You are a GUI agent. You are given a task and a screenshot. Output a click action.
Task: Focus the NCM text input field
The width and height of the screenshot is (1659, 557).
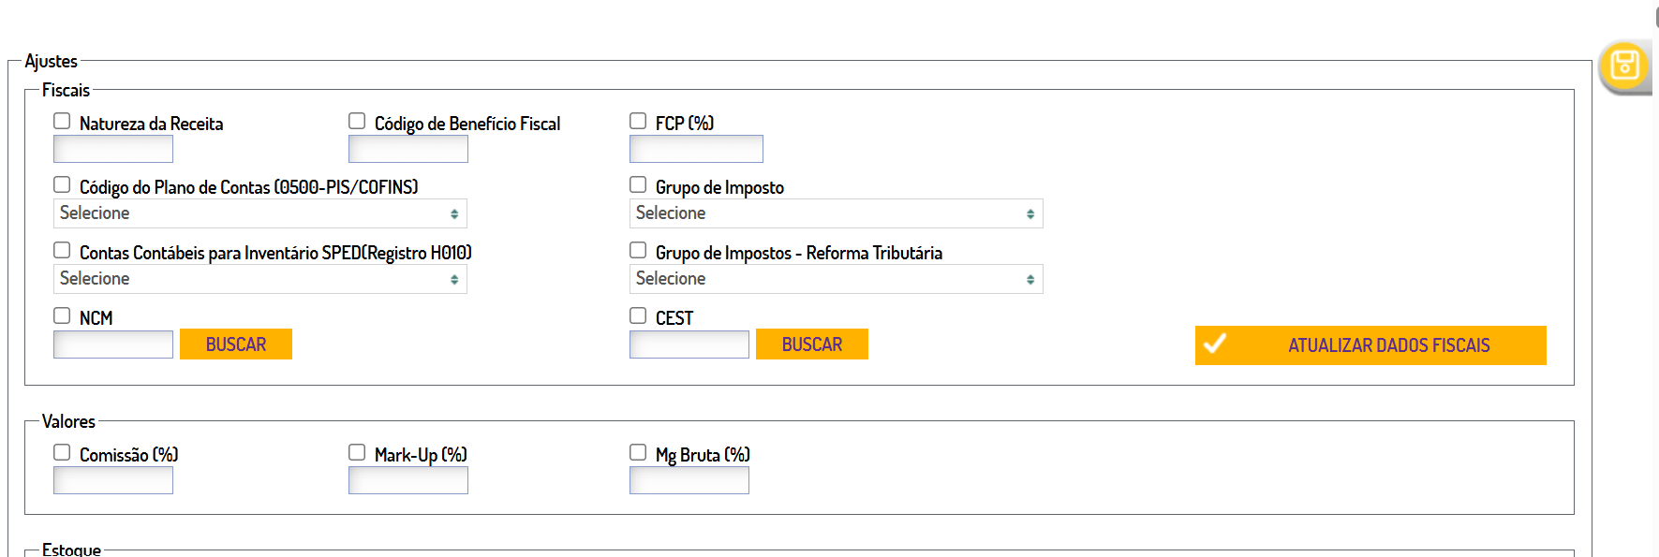click(113, 344)
